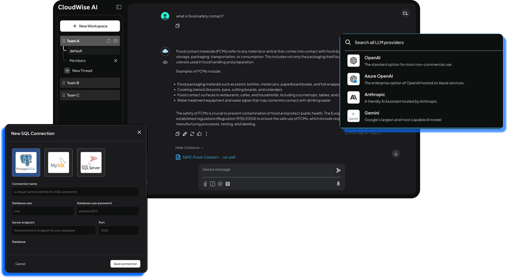Open the default thread under Team A
This screenshot has width=508, height=278.
coord(94,51)
